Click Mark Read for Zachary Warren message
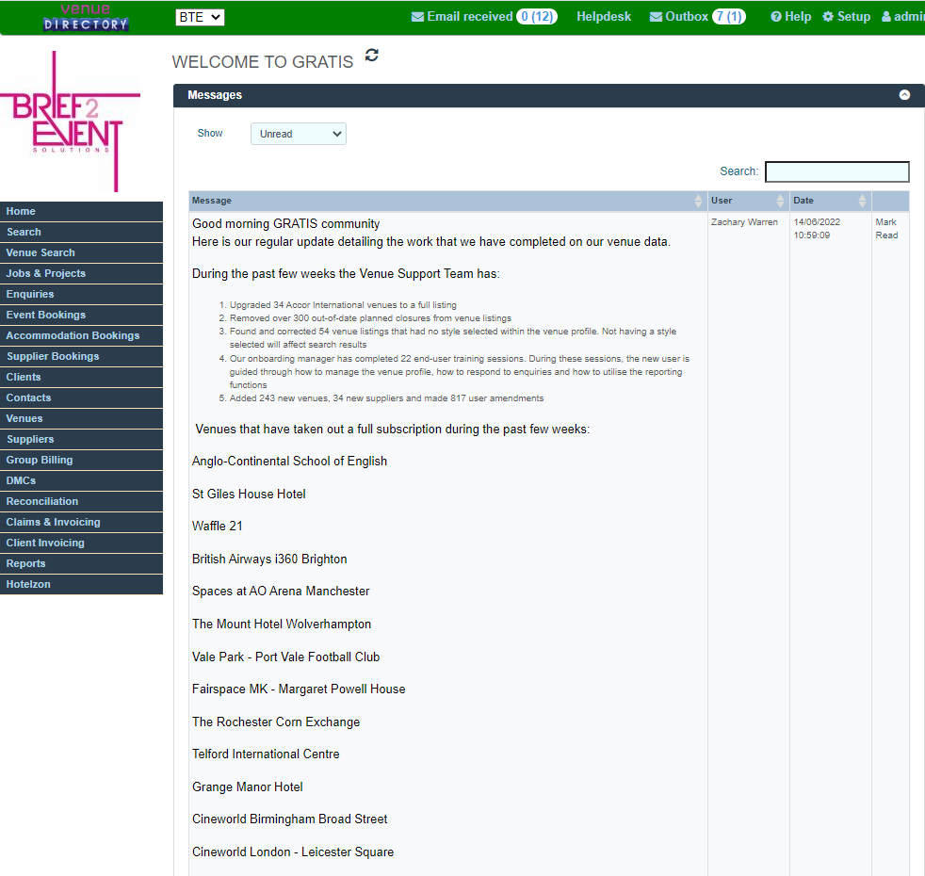This screenshot has height=876, width=925. pos(886,228)
